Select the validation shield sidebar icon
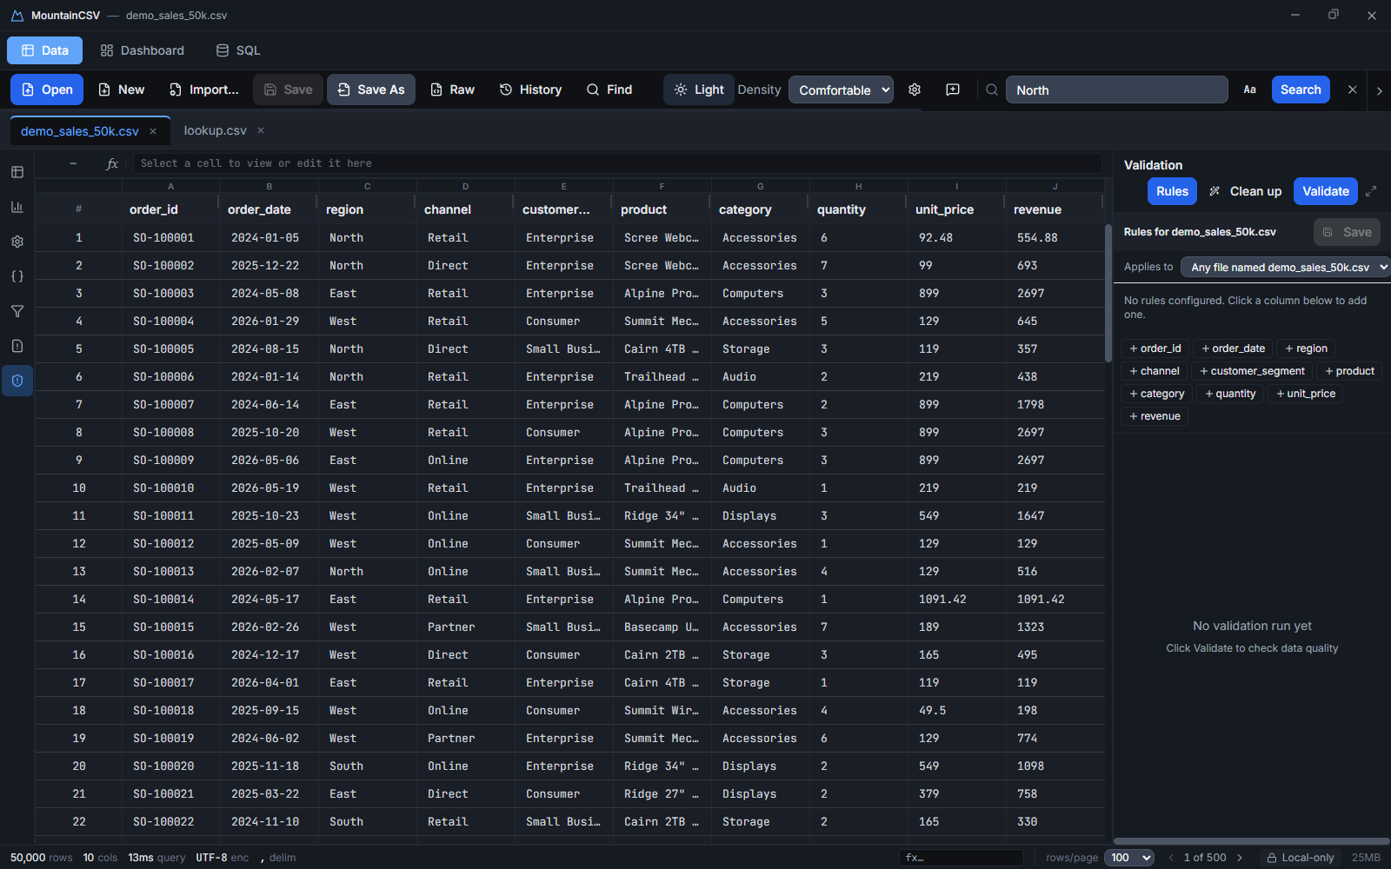Image resolution: width=1391 pixels, height=869 pixels. click(17, 381)
